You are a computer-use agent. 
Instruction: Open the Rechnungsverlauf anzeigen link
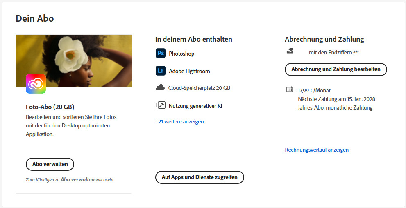[317, 150]
